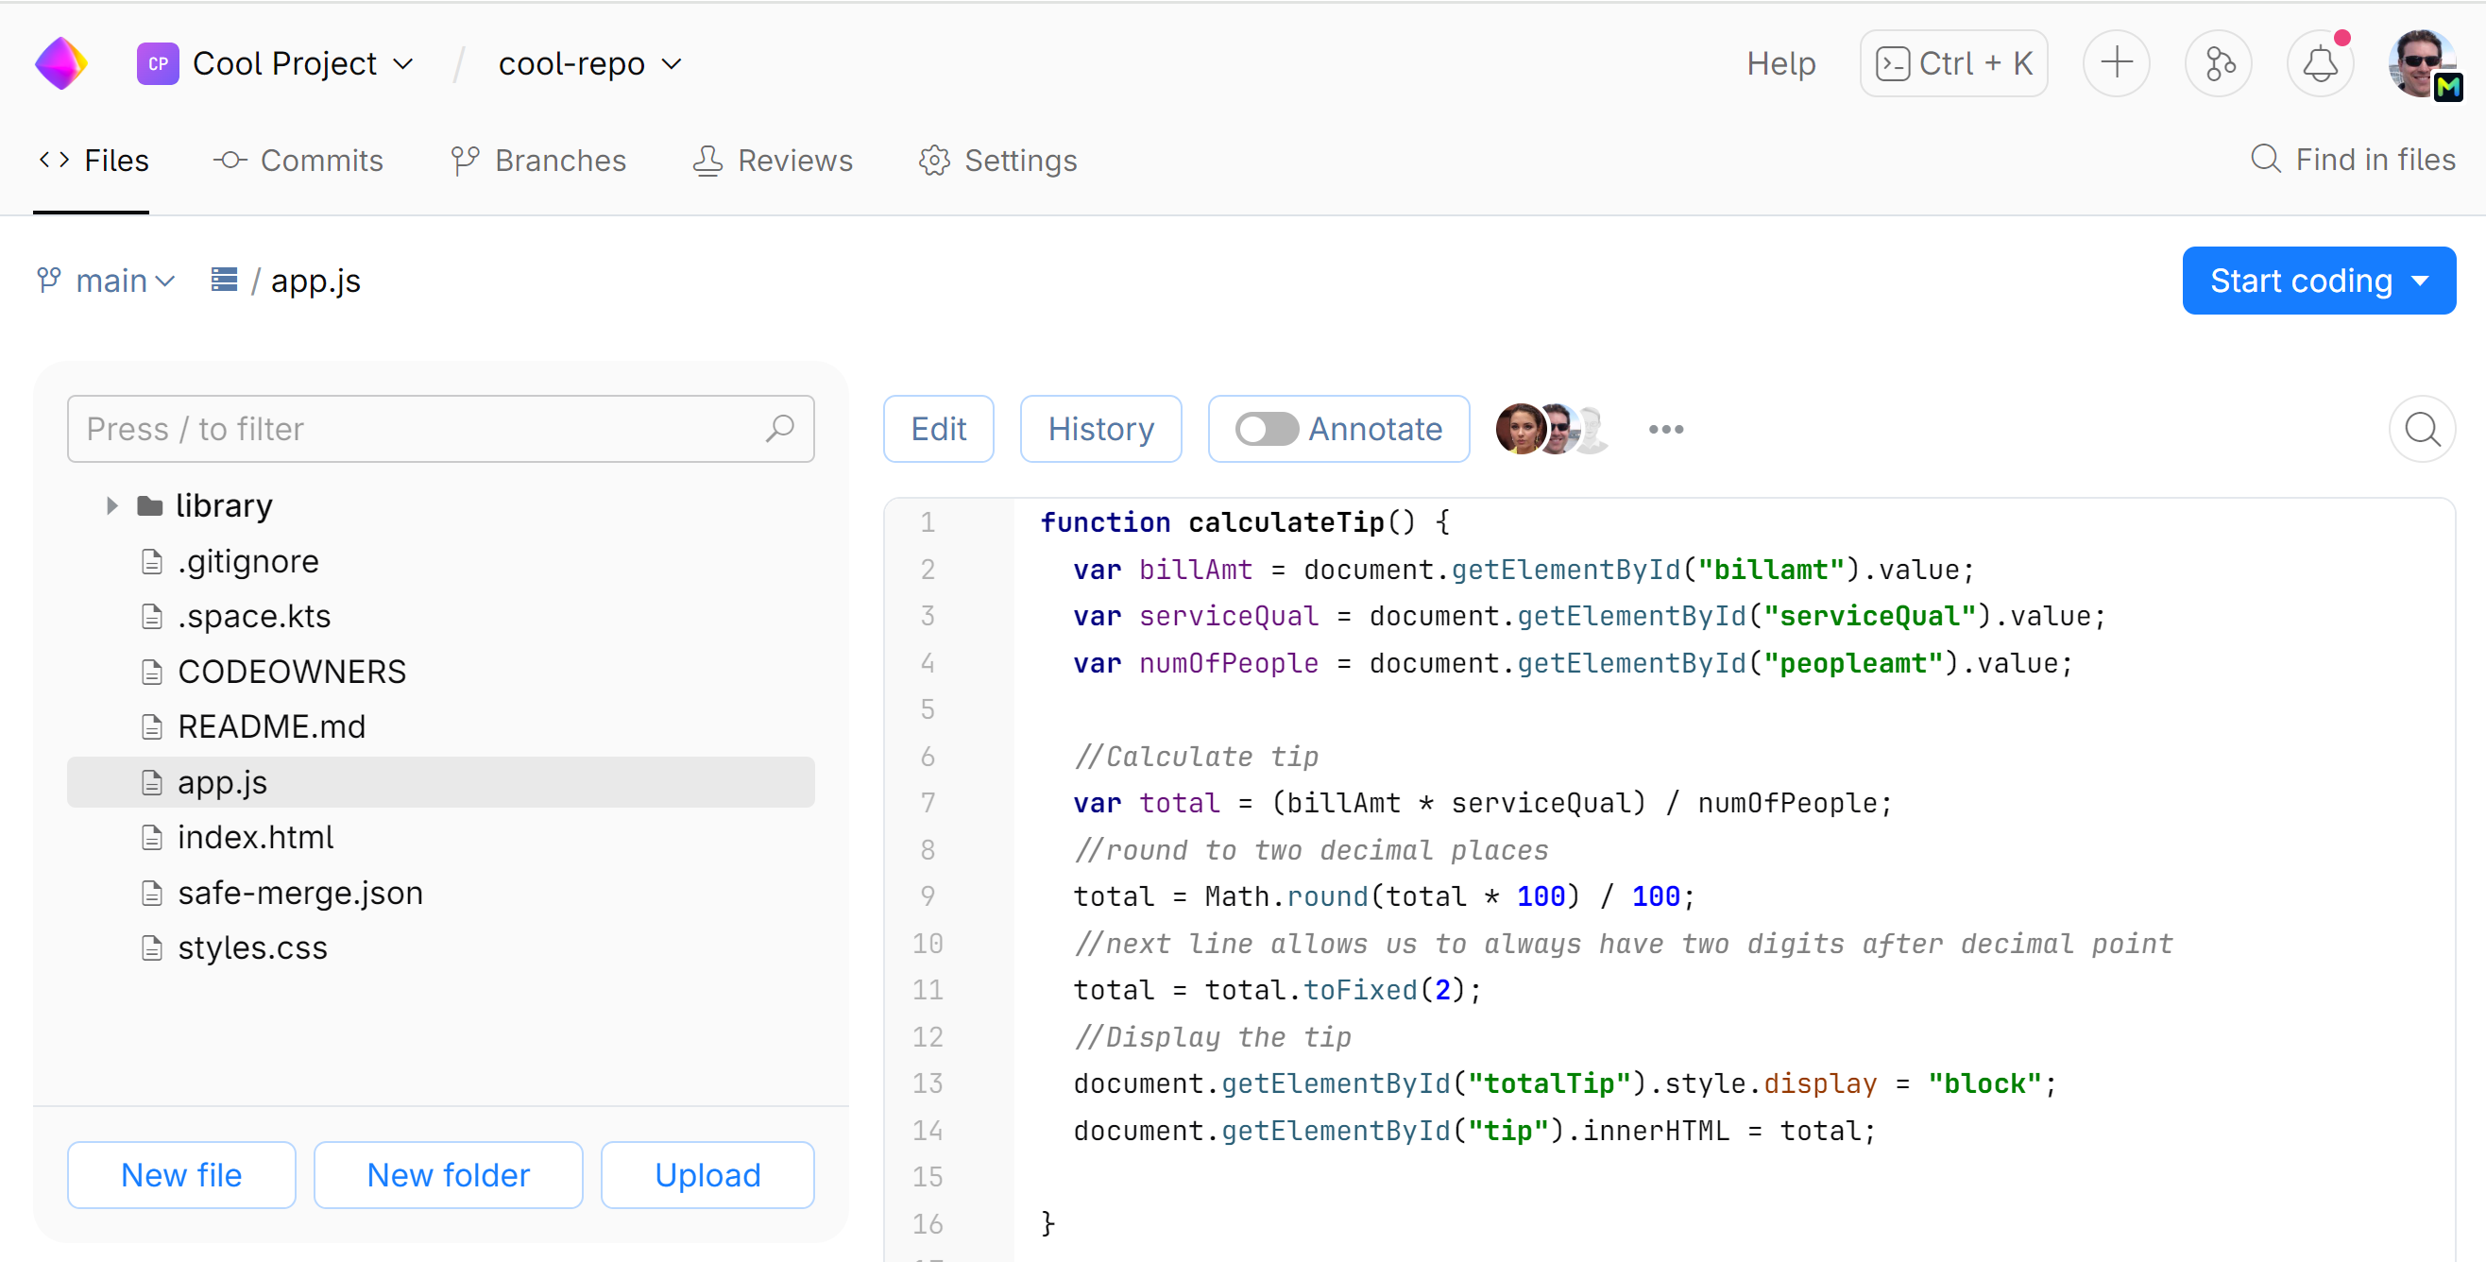Open the notifications bell
This screenshot has width=2486, height=1262.
(x=2320, y=62)
